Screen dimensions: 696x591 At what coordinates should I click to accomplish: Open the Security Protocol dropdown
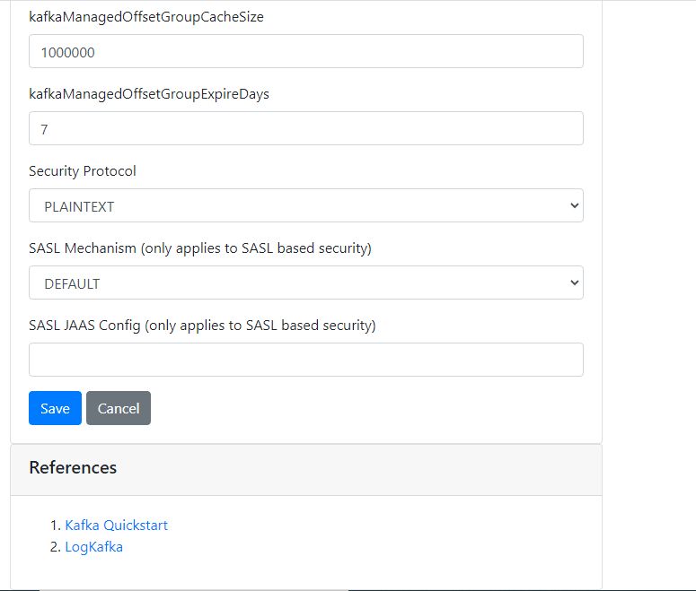tap(306, 205)
